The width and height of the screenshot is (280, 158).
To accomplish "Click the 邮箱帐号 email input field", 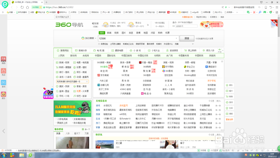I will point(186,26).
